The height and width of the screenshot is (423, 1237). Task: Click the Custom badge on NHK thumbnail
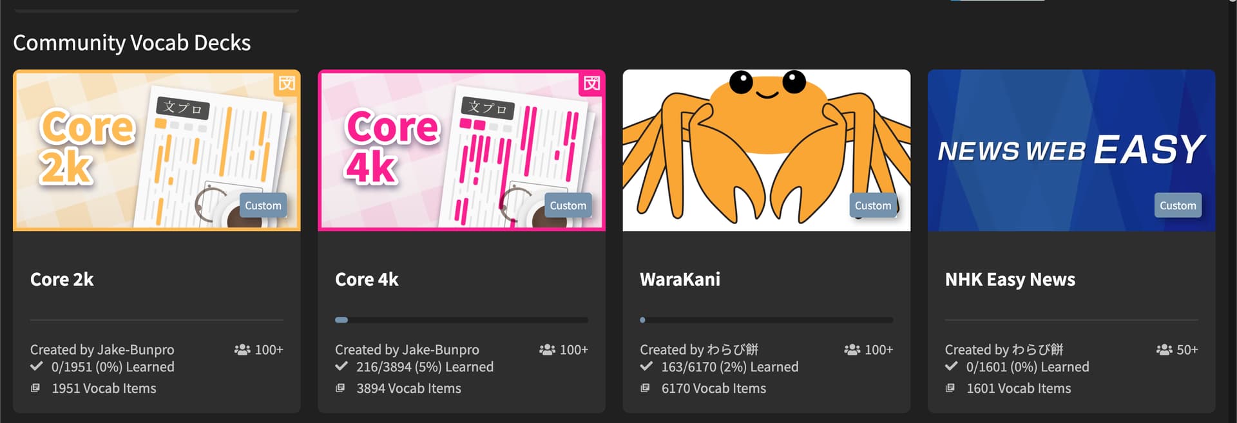[x=1178, y=205]
